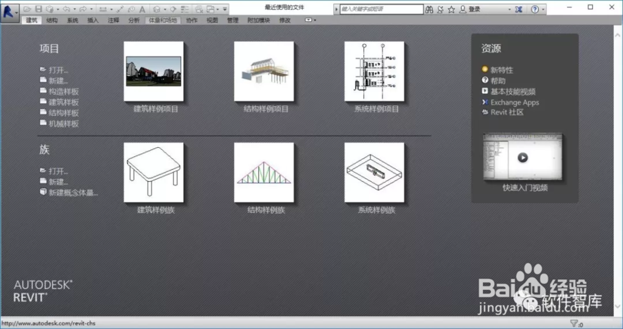Expand the sign-in dropdown arrow
The image size is (623, 329).
click(x=510, y=9)
